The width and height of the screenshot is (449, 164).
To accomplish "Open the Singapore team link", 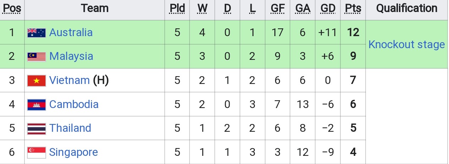I will point(73,152).
